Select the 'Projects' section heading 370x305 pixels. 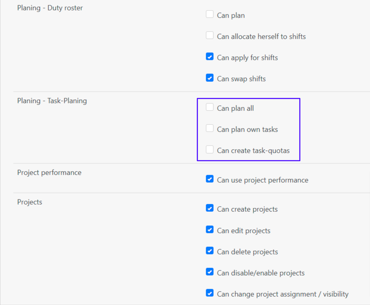pyautogui.click(x=30, y=202)
